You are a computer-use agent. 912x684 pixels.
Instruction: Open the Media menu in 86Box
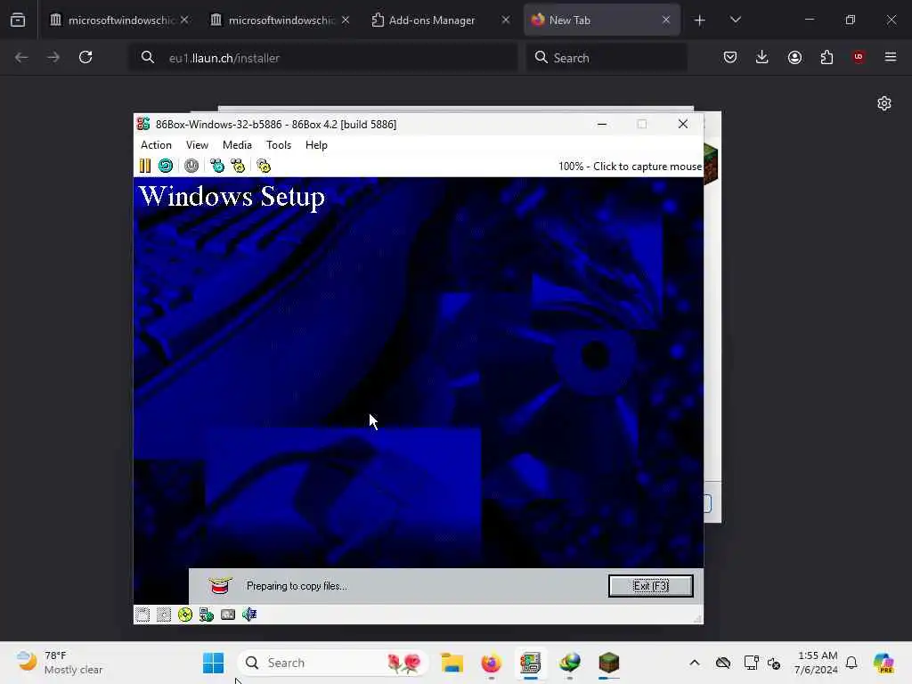(237, 145)
